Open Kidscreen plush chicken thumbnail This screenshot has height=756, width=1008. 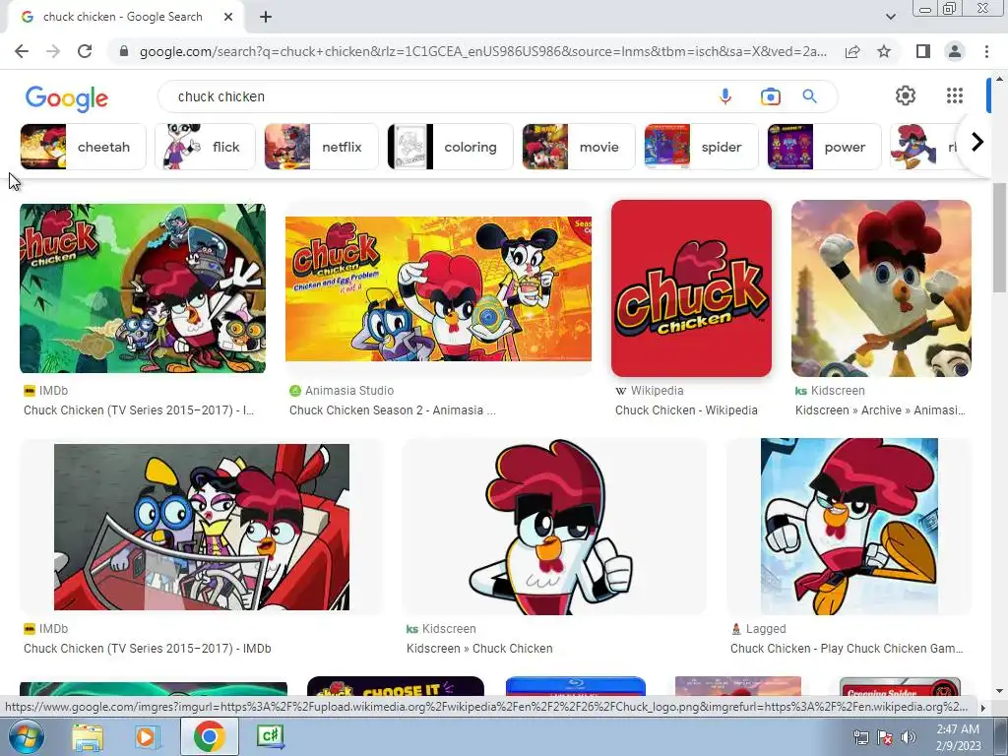(x=881, y=288)
